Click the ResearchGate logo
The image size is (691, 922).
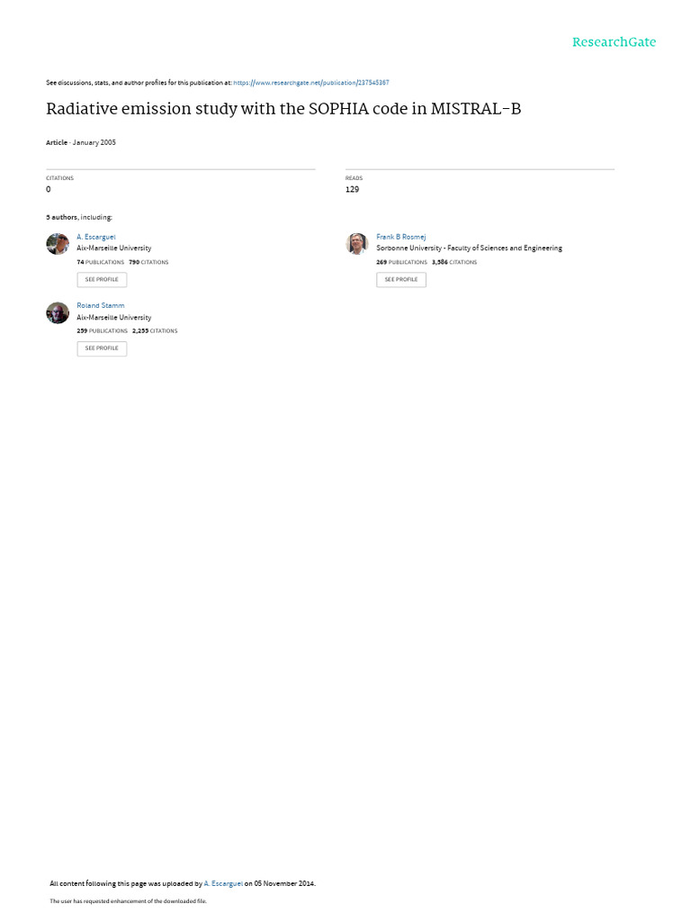(614, 41)
